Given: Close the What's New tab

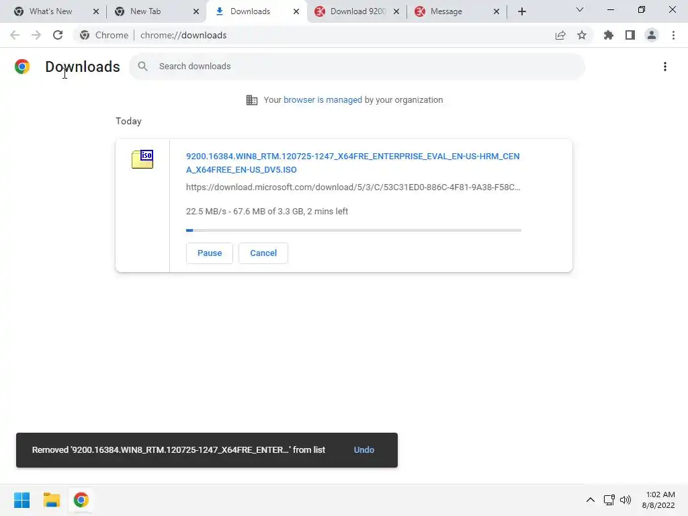Looking at the screenshot, I should pos(96,11).
